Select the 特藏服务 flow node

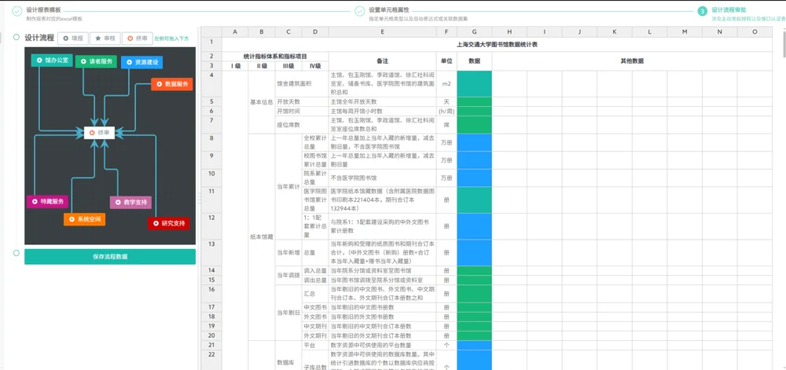pos(48,201)
